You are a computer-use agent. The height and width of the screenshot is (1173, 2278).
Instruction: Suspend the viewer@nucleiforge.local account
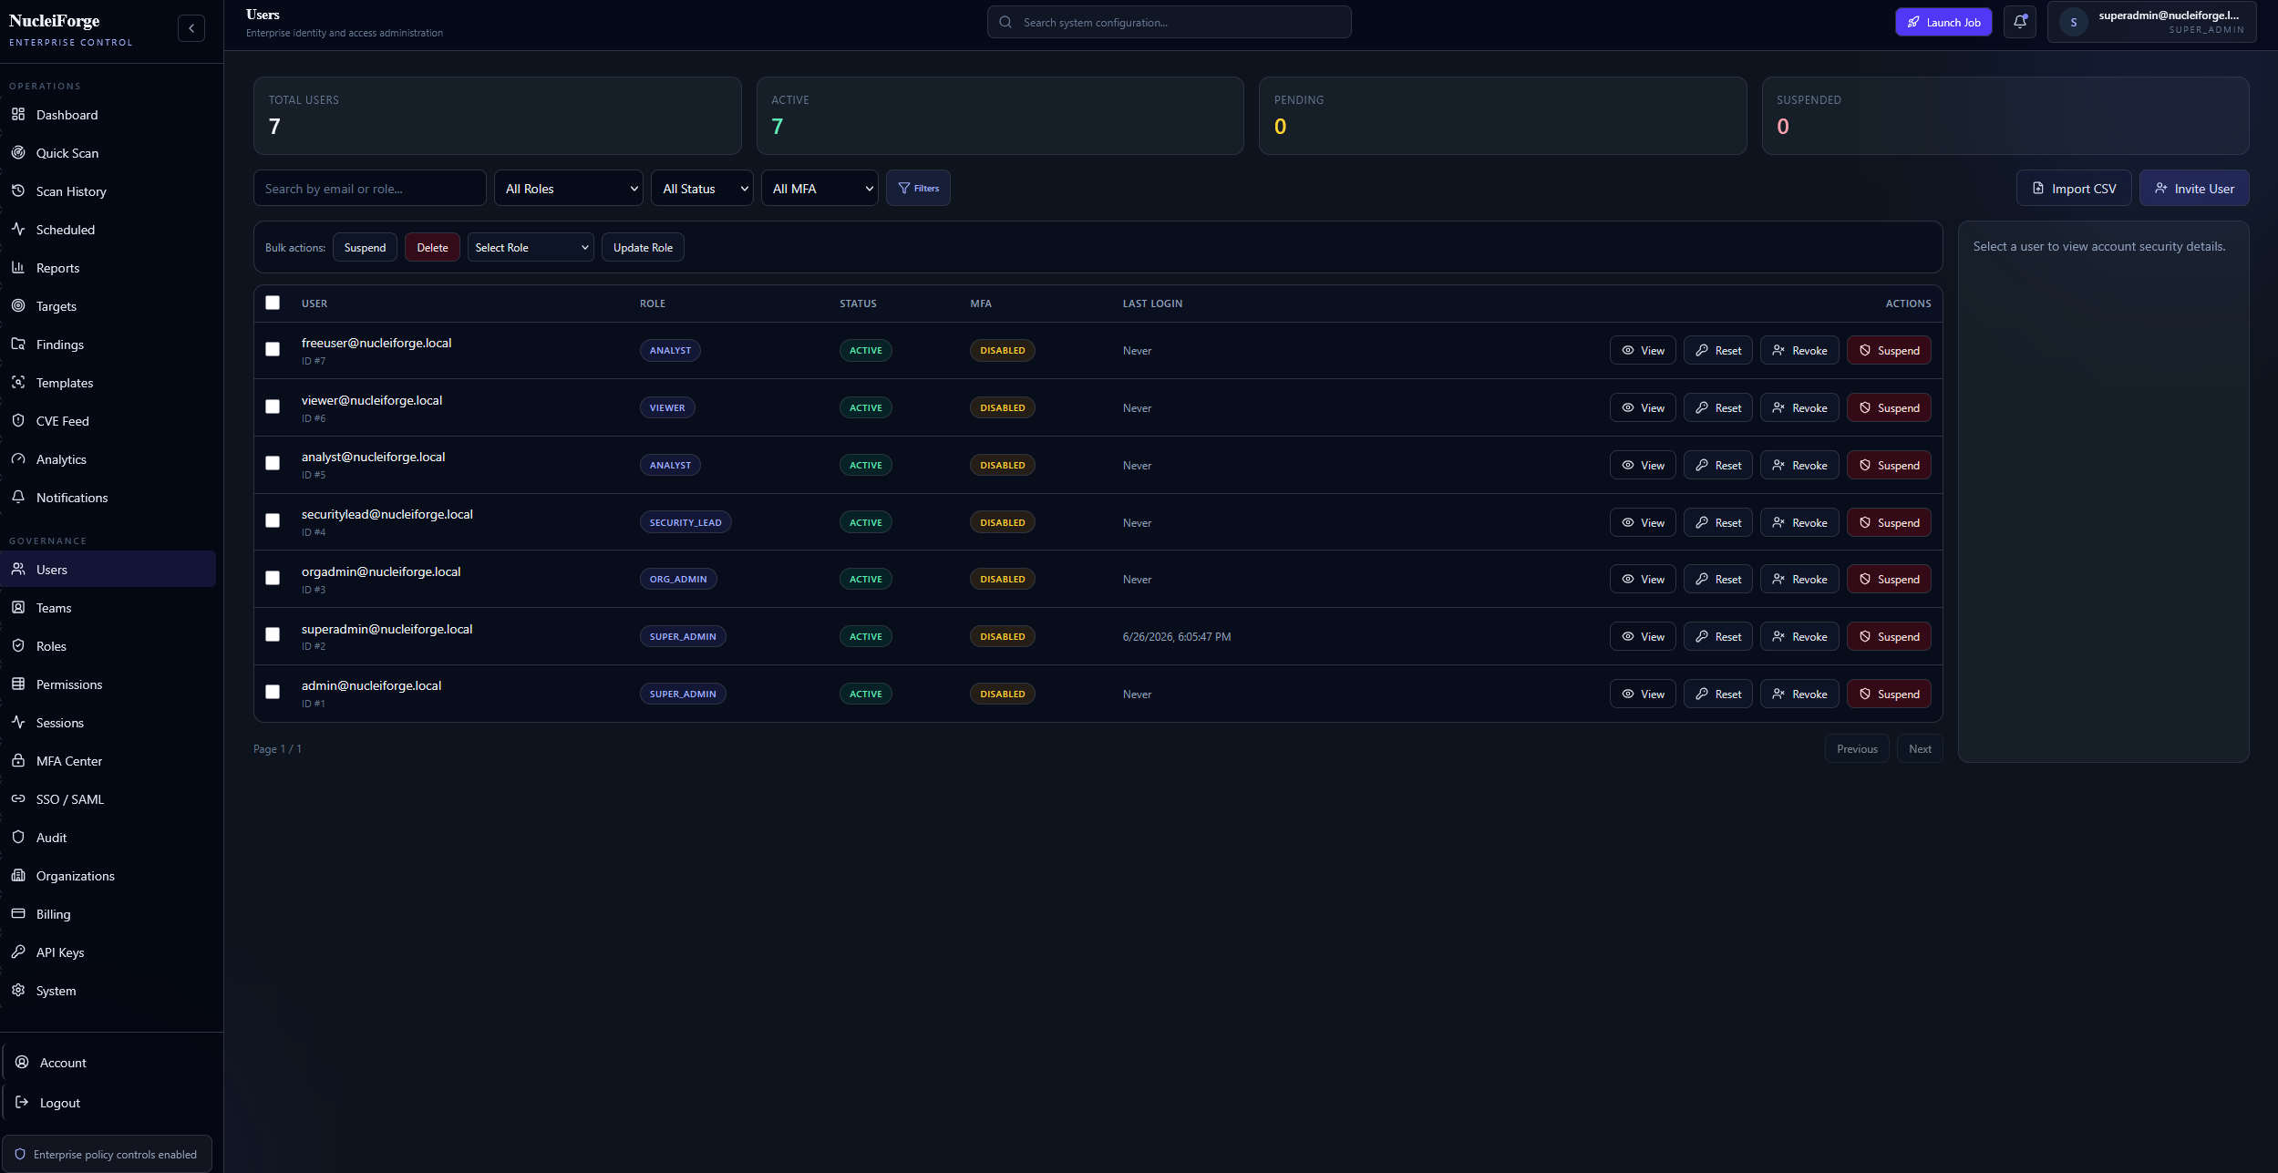coord(1889,407)
